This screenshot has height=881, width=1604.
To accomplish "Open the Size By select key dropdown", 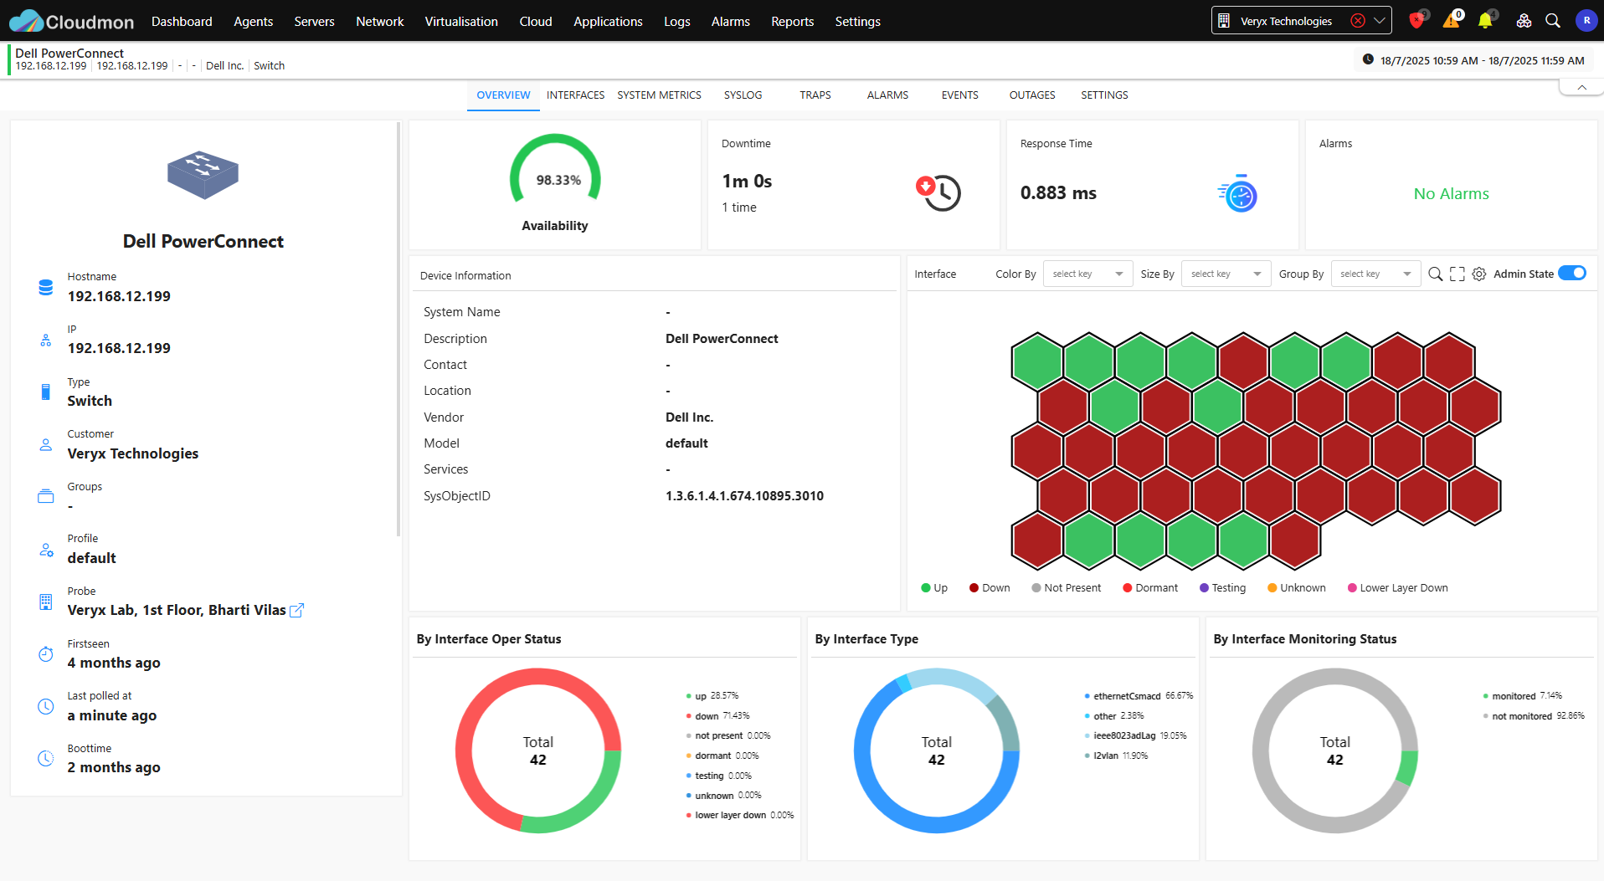I will pyautogui.click(x=1226, y=274).
